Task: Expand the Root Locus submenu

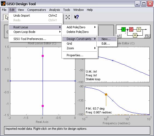Action: tap(35, 27)
